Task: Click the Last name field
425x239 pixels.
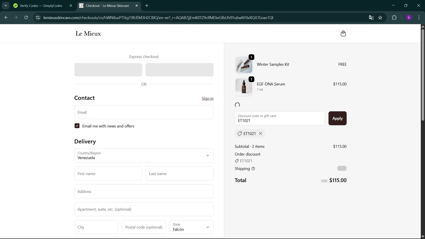Action: (x=180, y=174)
